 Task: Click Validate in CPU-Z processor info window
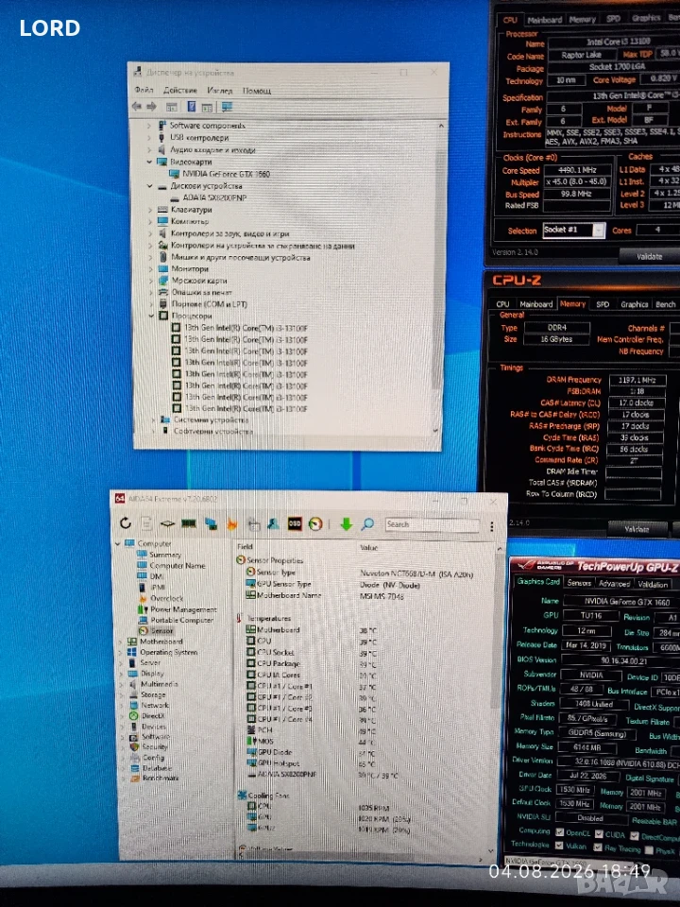tap(649, 256)
